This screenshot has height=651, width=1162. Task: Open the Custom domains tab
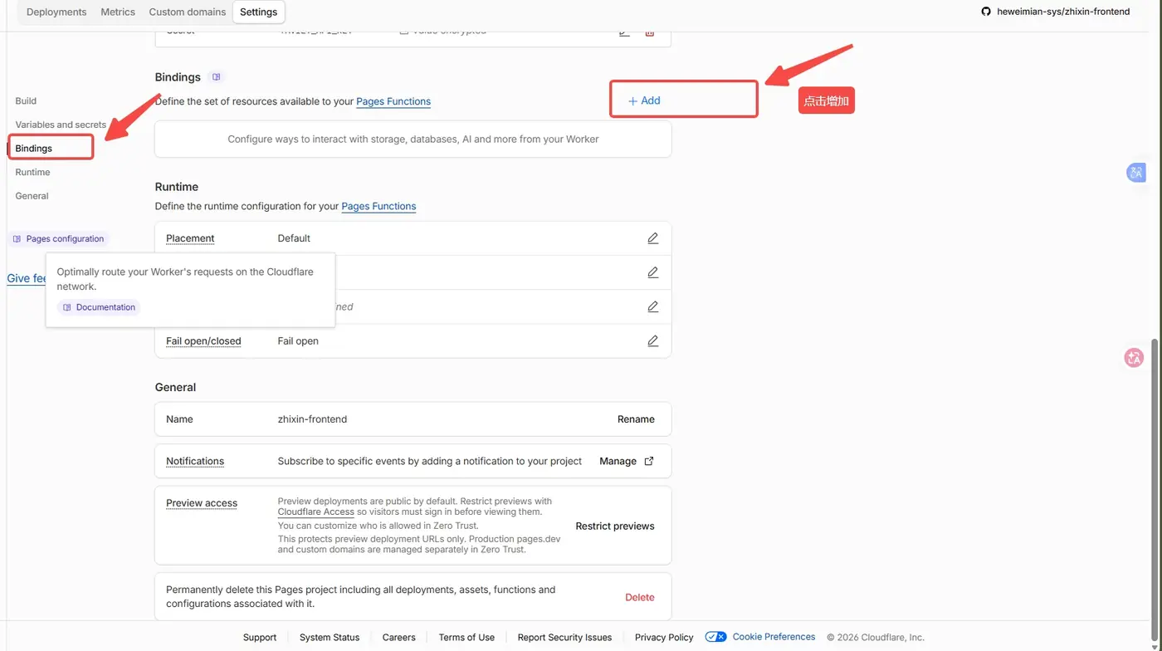pyautogui.click(x=187, y=12)
